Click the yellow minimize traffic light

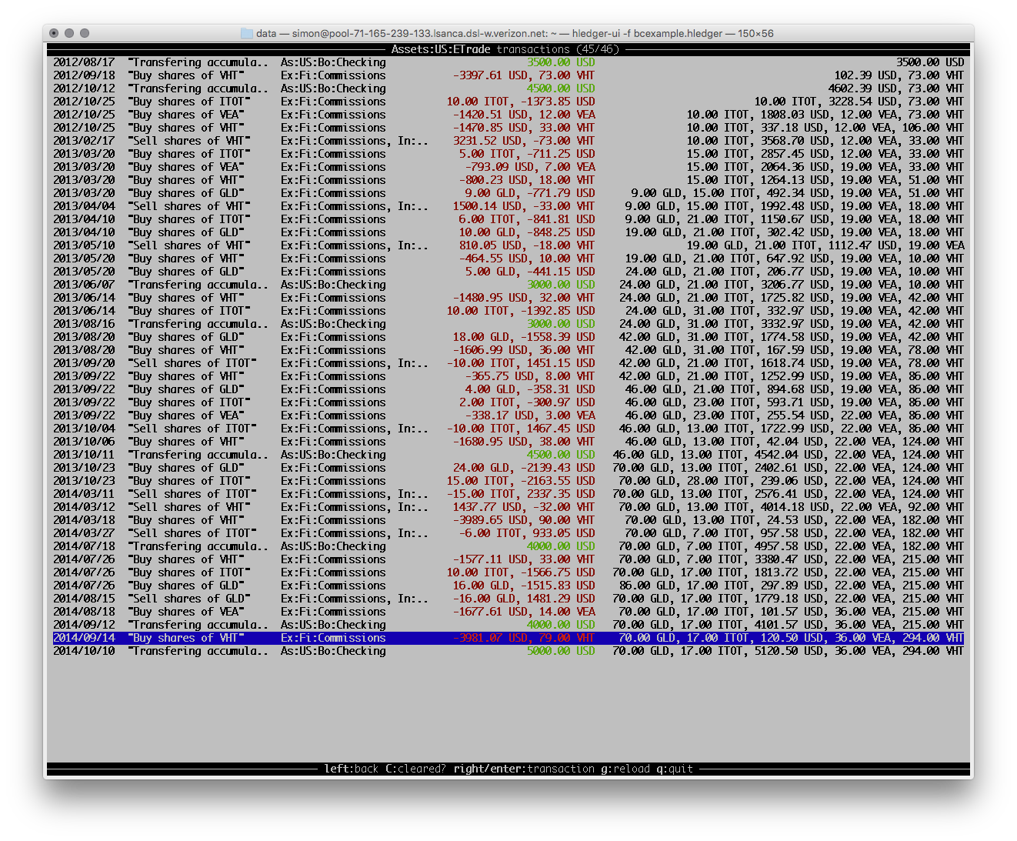click(x=68, y=33)
